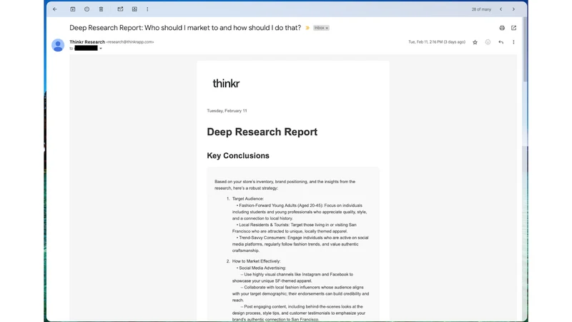Open the email in a new window
Viewport: 572px width, 322px height.
click(513, 28)
